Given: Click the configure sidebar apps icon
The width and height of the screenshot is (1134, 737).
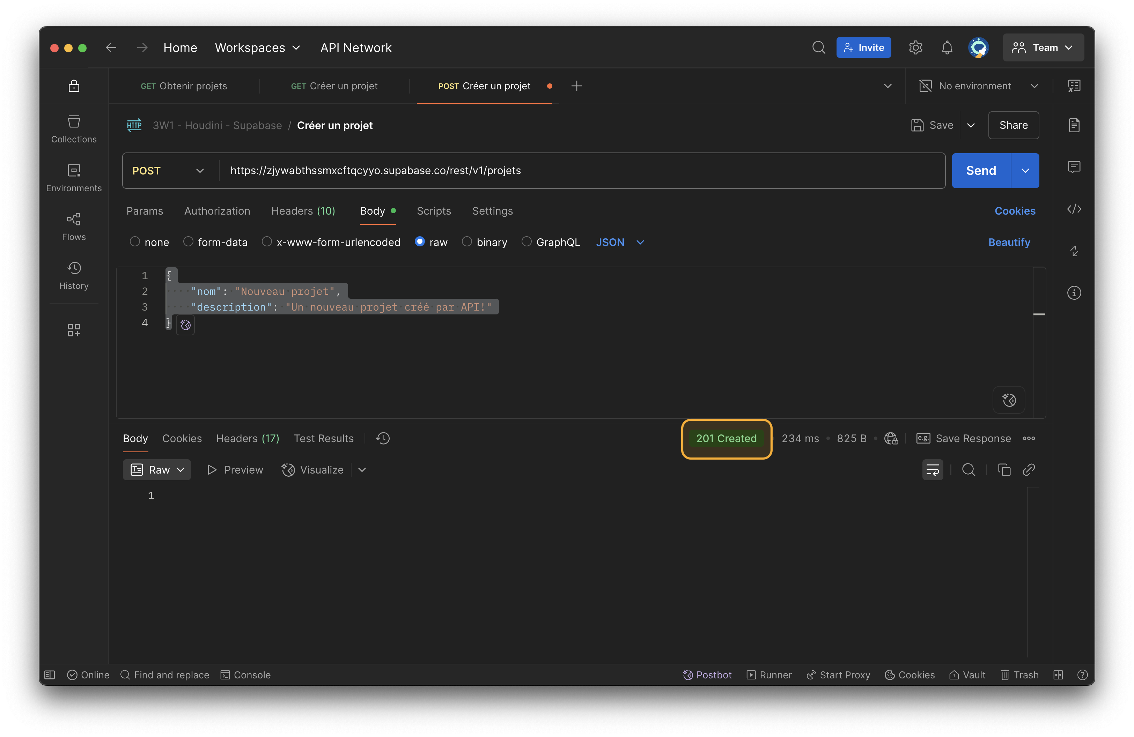Looking at the screenshot, I should (x=74, y=330).
